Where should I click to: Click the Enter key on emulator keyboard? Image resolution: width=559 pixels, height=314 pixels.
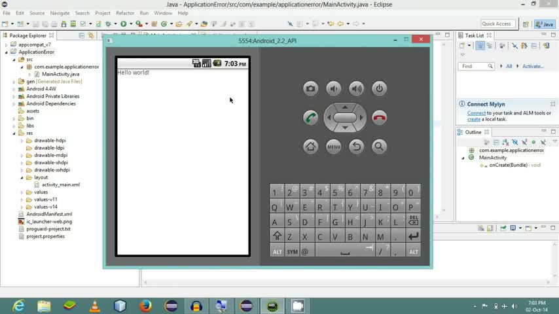tap(414, 236)
